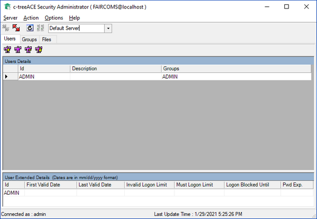Click the greyed-out servers icon beside refresh
Viewport: 317px width, 219px height.
(41, 28)
